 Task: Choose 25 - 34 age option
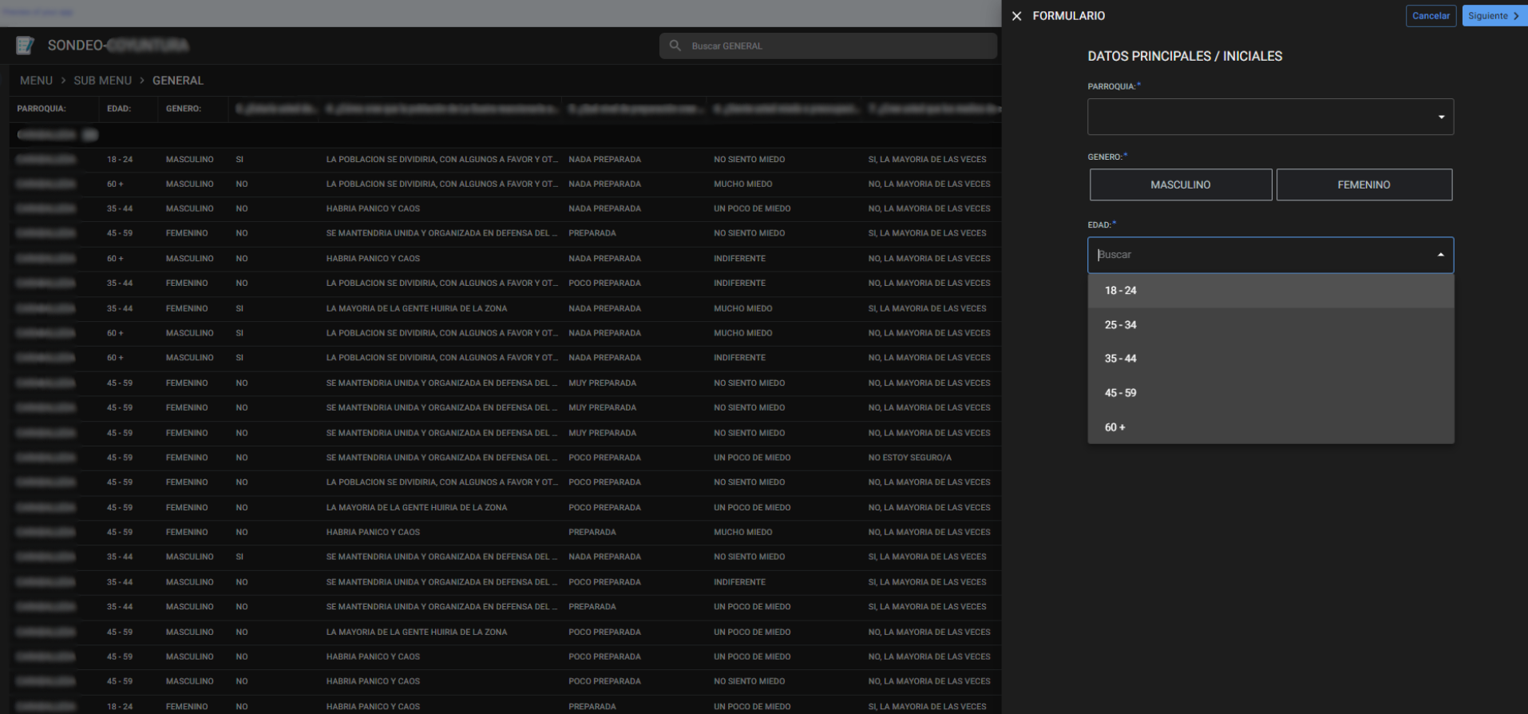coord(1120,325)
